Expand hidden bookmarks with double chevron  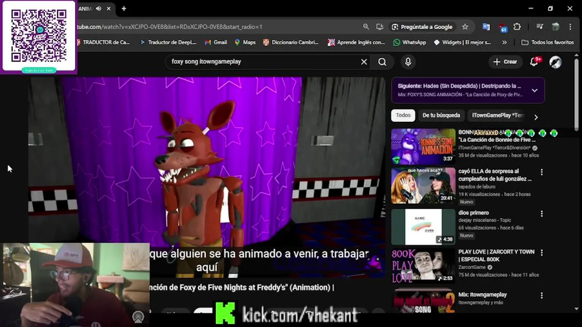[x=504, y=42]
